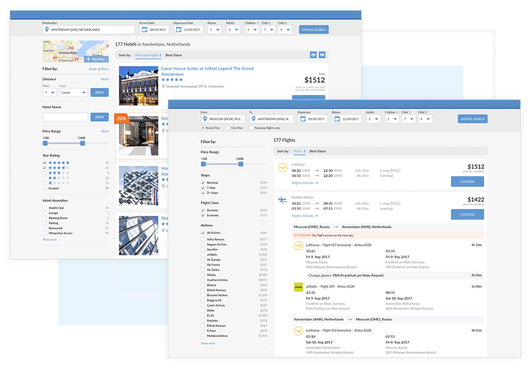Open the From Center dropdown
This screenshot has width=530, height=368.
(74, 93)
